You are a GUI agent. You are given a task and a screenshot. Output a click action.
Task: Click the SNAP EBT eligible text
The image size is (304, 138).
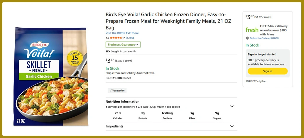pos(255,81)
